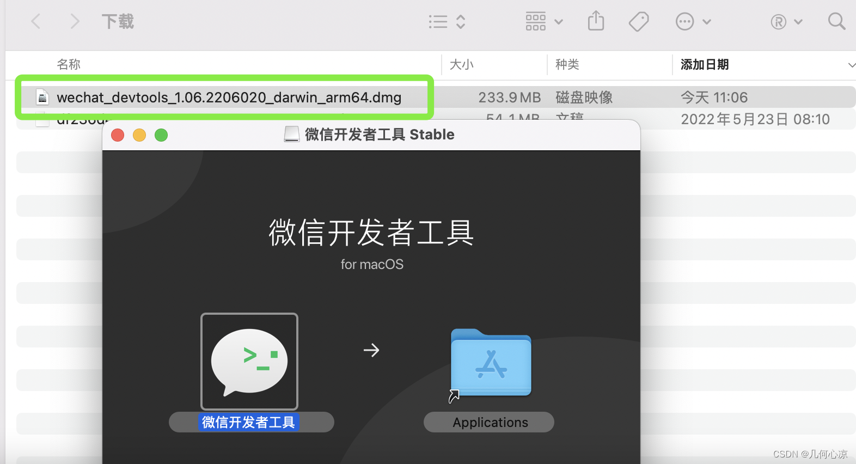Screen dimensions: 856x464
Task: Select the 微信开发者工具 app icon
Action: point(249,362)
